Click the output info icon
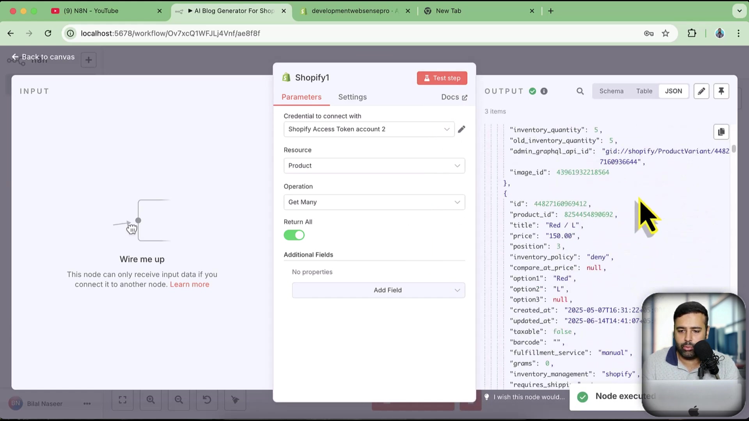Viewport: 749px width, 421px height. coord(544,91)
